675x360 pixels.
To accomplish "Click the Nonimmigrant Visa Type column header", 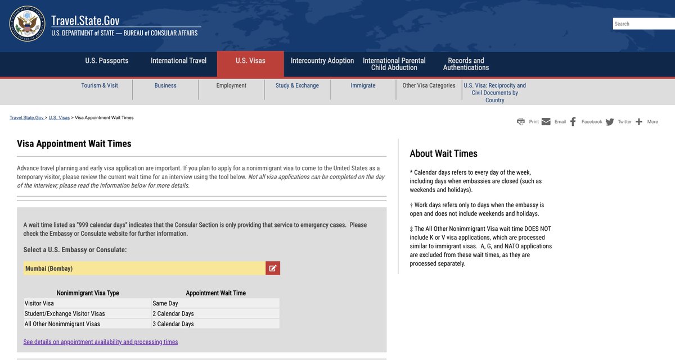I will [x=88, y=293].
